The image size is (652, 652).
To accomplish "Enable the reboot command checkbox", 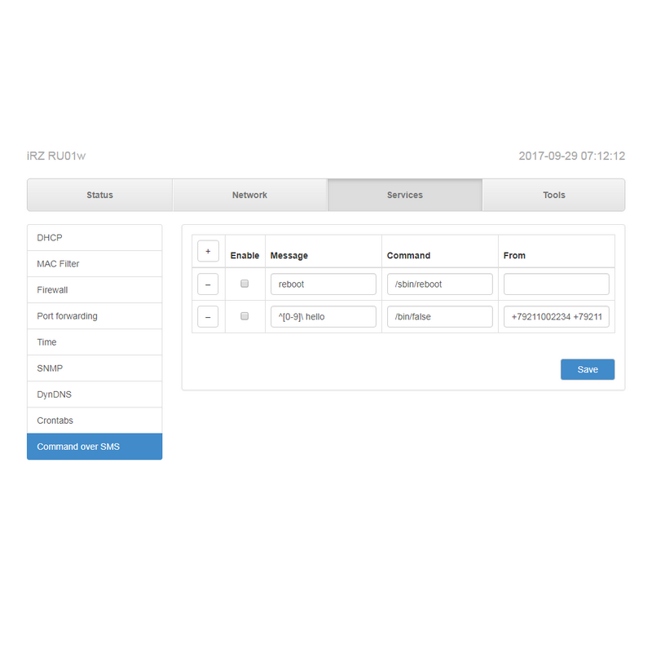I will point(244,284).
